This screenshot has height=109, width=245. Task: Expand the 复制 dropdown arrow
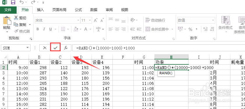30,25
